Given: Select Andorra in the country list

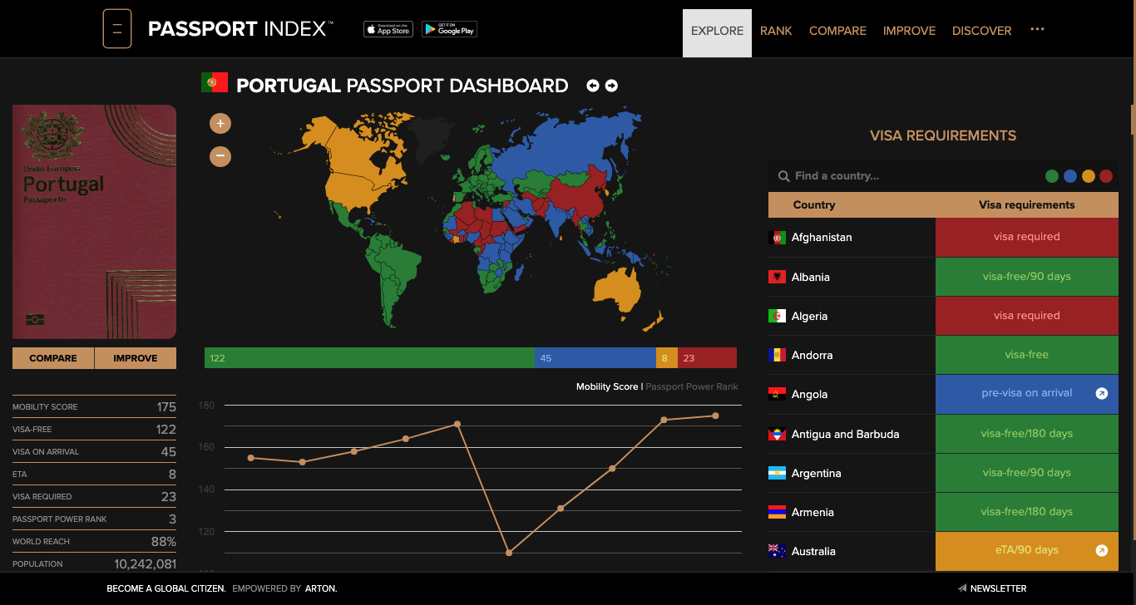Looking at the screenshot, I should tap(812, 355).
